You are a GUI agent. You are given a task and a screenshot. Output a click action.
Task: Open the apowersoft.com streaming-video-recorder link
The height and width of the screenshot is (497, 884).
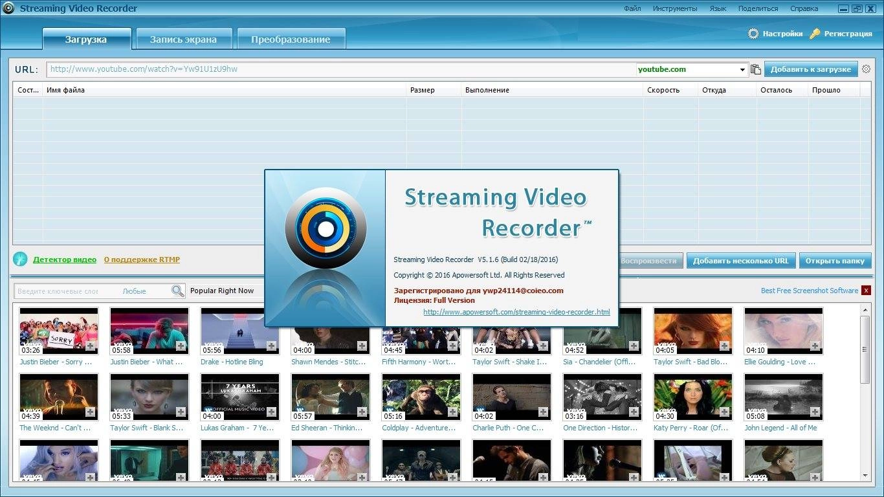(516, 312)
